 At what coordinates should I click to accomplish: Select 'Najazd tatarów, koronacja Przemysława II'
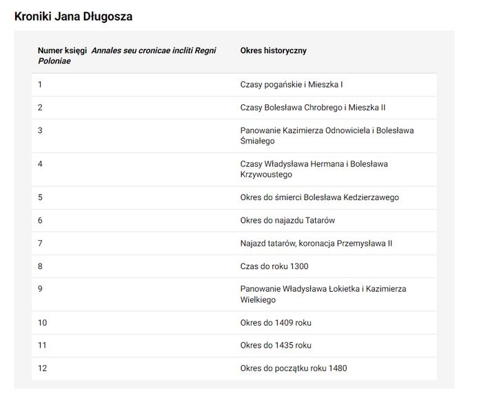[x=316, y=244]
